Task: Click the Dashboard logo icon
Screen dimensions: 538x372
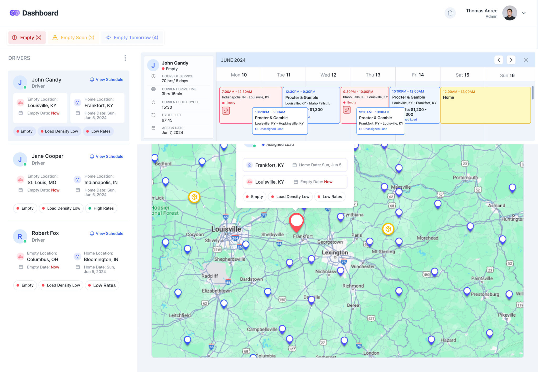Action: [x=14, y=13]
